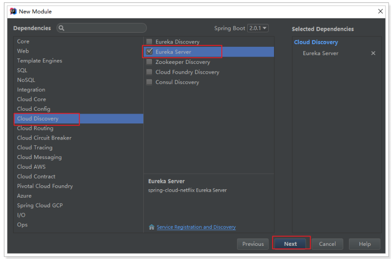Uncheck the Eureka Server checkbox
This screenshot has height=259, width=392.
click(149, 52)
